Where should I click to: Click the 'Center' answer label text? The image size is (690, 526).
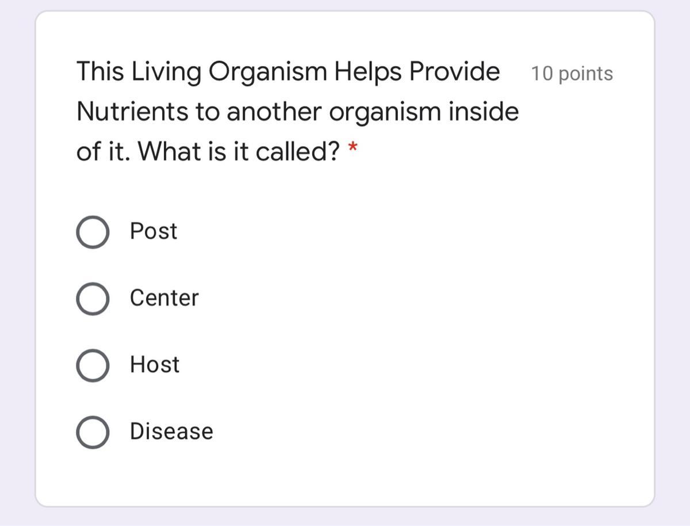[164, 298]
